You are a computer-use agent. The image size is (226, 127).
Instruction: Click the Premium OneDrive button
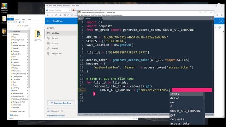point(61,103)
